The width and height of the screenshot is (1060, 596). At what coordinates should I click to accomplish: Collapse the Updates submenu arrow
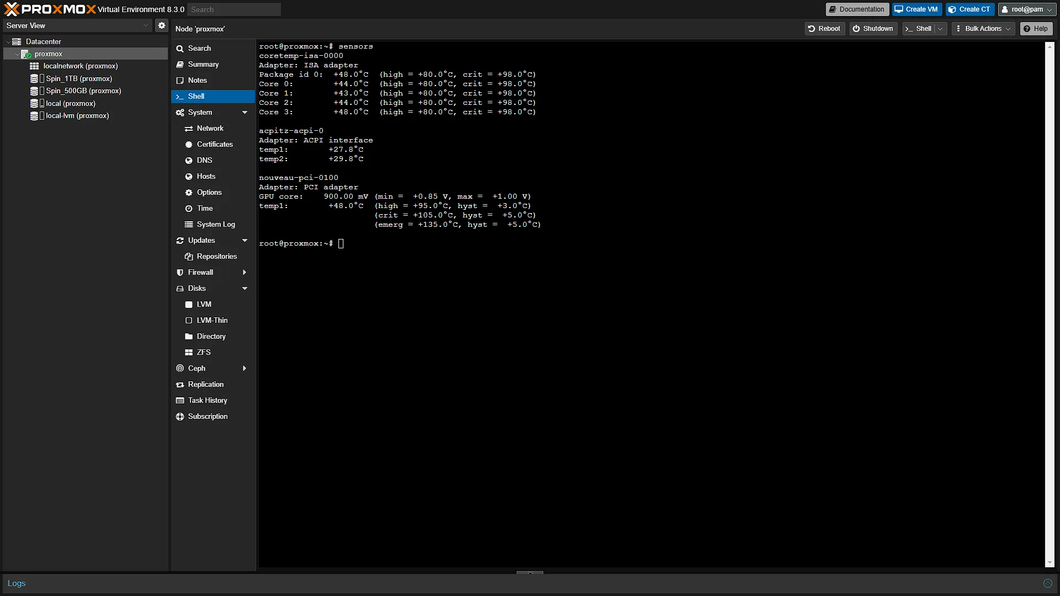click(245, 241)
